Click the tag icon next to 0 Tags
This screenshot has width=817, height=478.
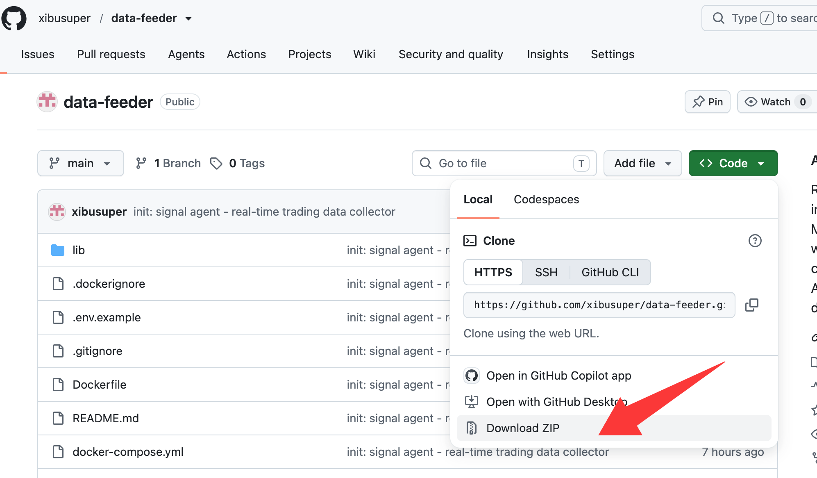pyautogui.click(x=216, y=163)
